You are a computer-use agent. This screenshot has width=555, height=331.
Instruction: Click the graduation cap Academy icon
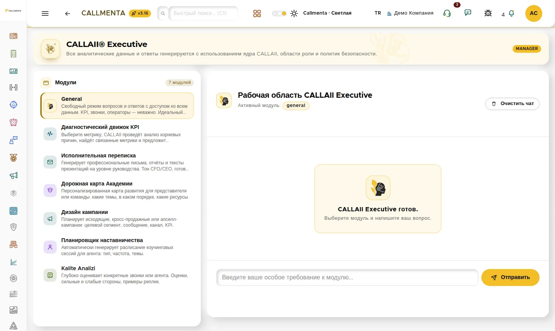tap(50, 190)
